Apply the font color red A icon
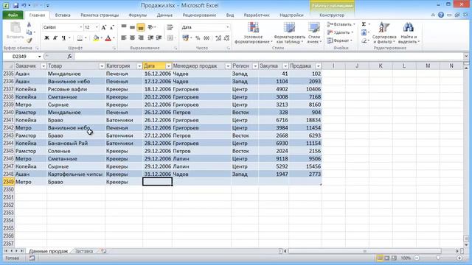 (x=108, y=38)
